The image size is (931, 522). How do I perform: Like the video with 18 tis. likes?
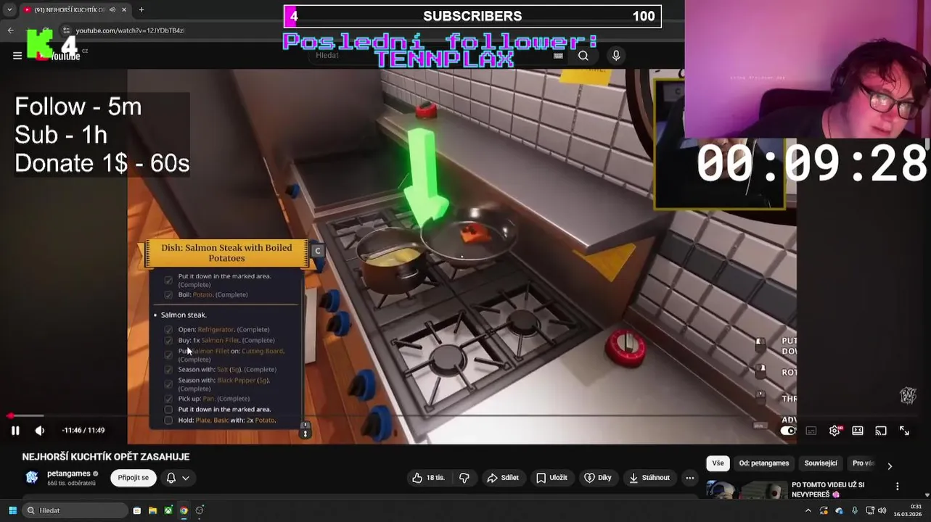428,478
